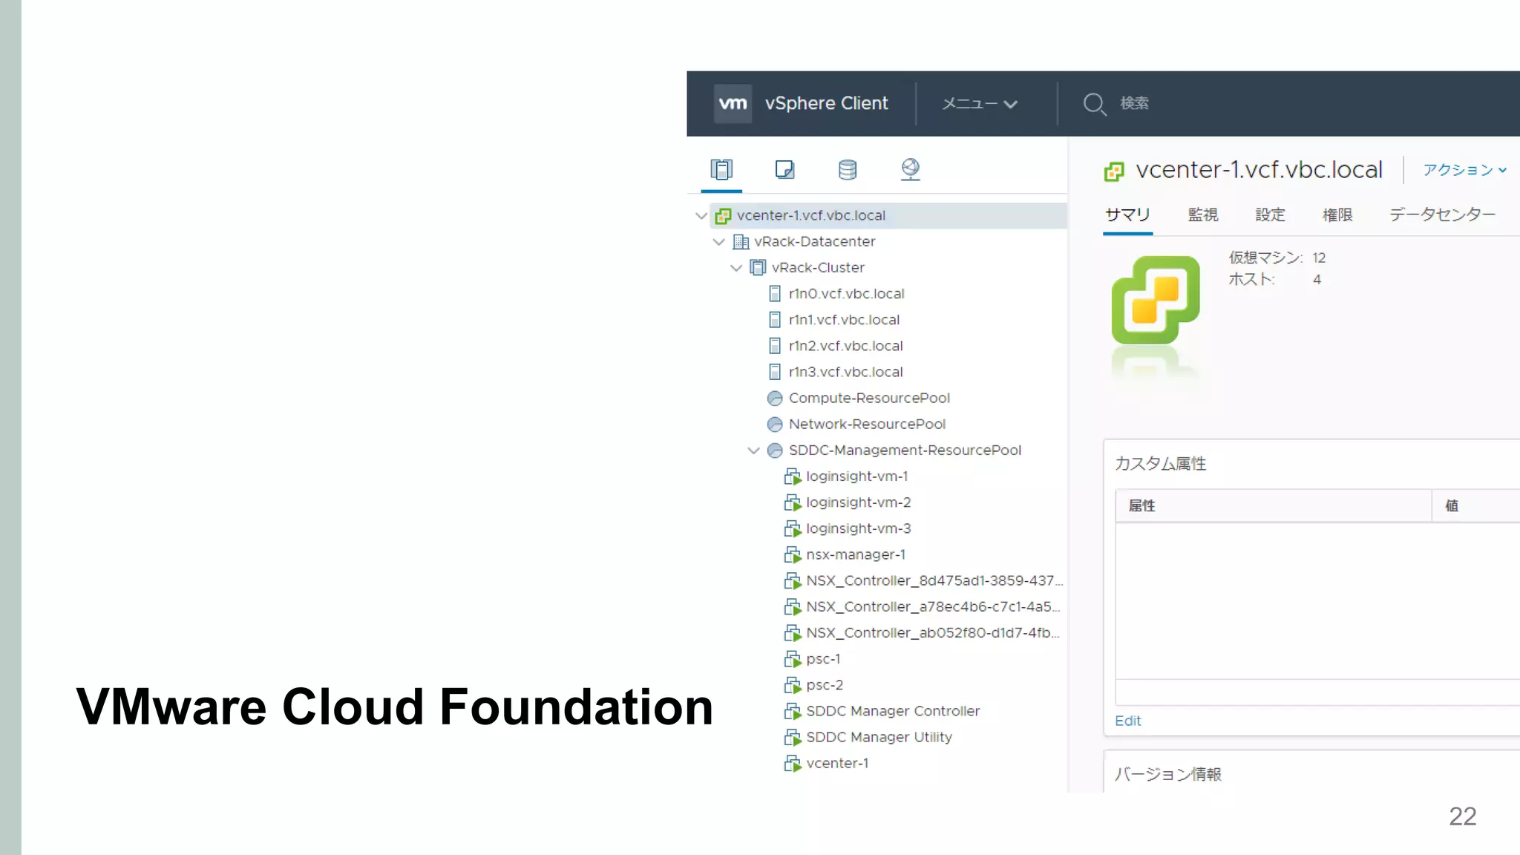Select the vRack-Cluster label
This screenshot has height=855, width=1520.
(x=818, y=267)
